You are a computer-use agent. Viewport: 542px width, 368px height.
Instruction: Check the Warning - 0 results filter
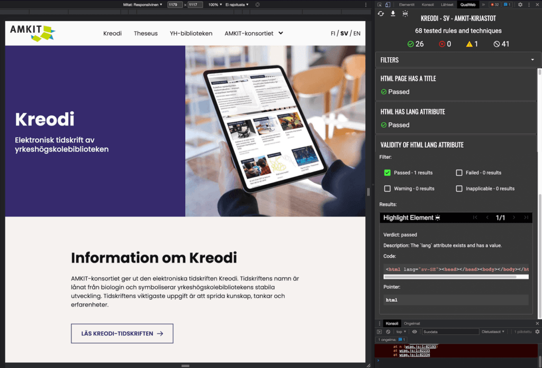(x=387, y=189)
